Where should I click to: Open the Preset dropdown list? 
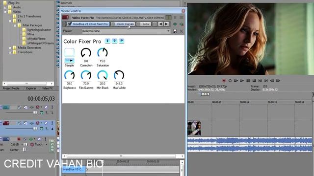point(168,31)
